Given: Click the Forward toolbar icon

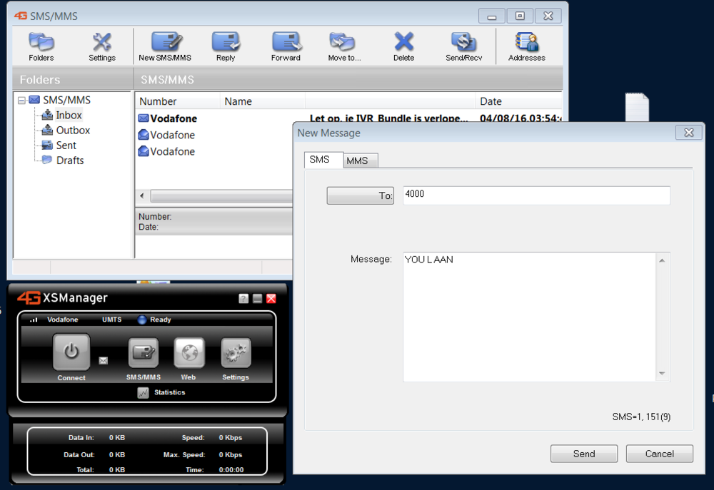Looking at the screenshot, I should [286, 46].
